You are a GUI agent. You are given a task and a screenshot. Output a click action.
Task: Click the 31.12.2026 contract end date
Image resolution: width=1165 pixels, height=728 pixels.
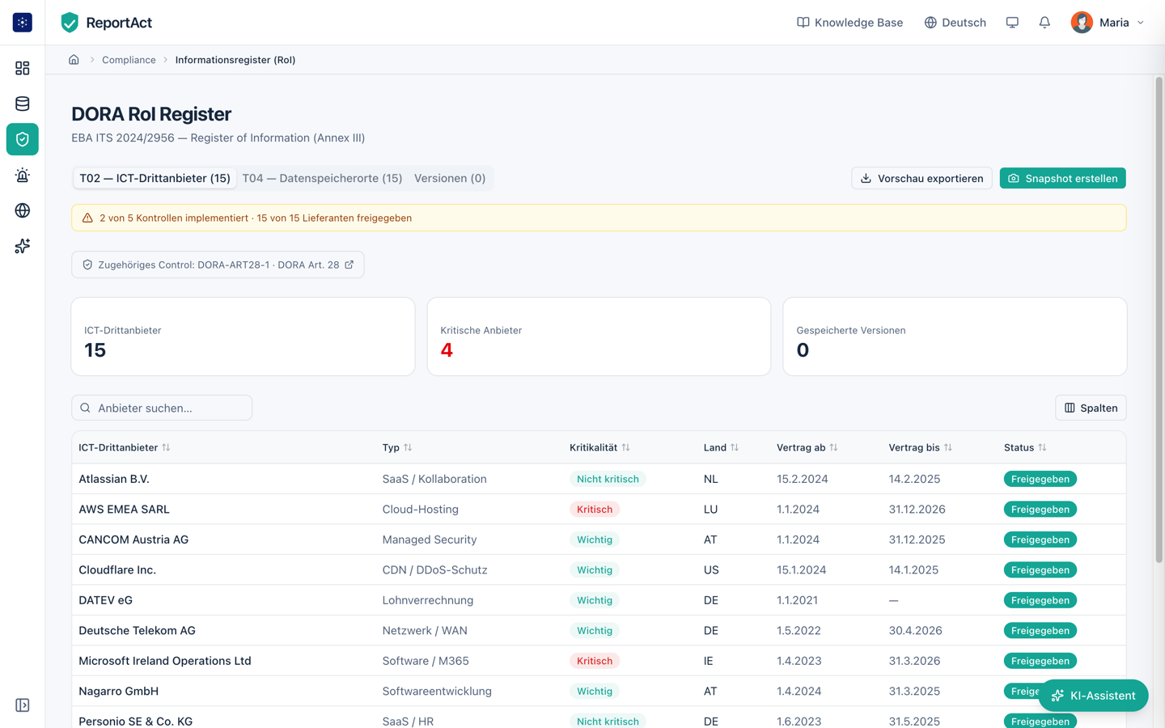pos(917,510)
